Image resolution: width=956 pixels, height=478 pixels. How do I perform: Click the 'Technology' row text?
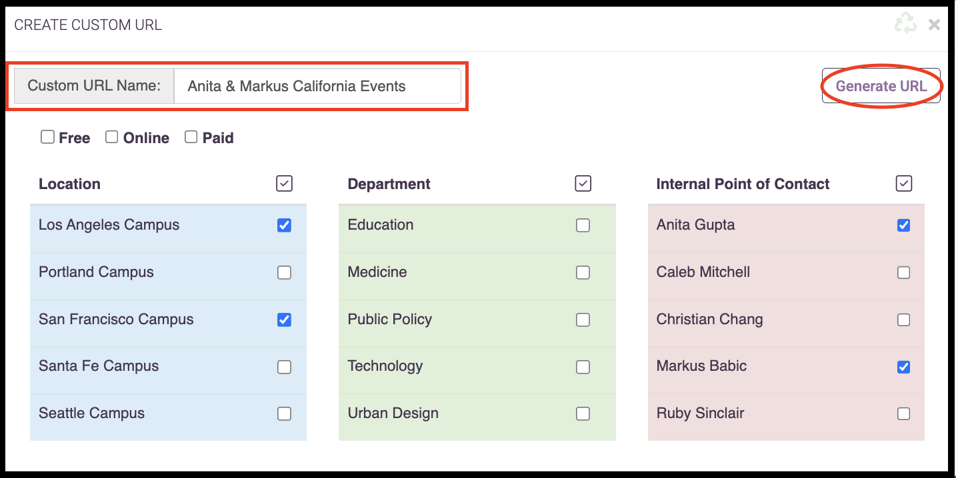click(x=385, y=366)
